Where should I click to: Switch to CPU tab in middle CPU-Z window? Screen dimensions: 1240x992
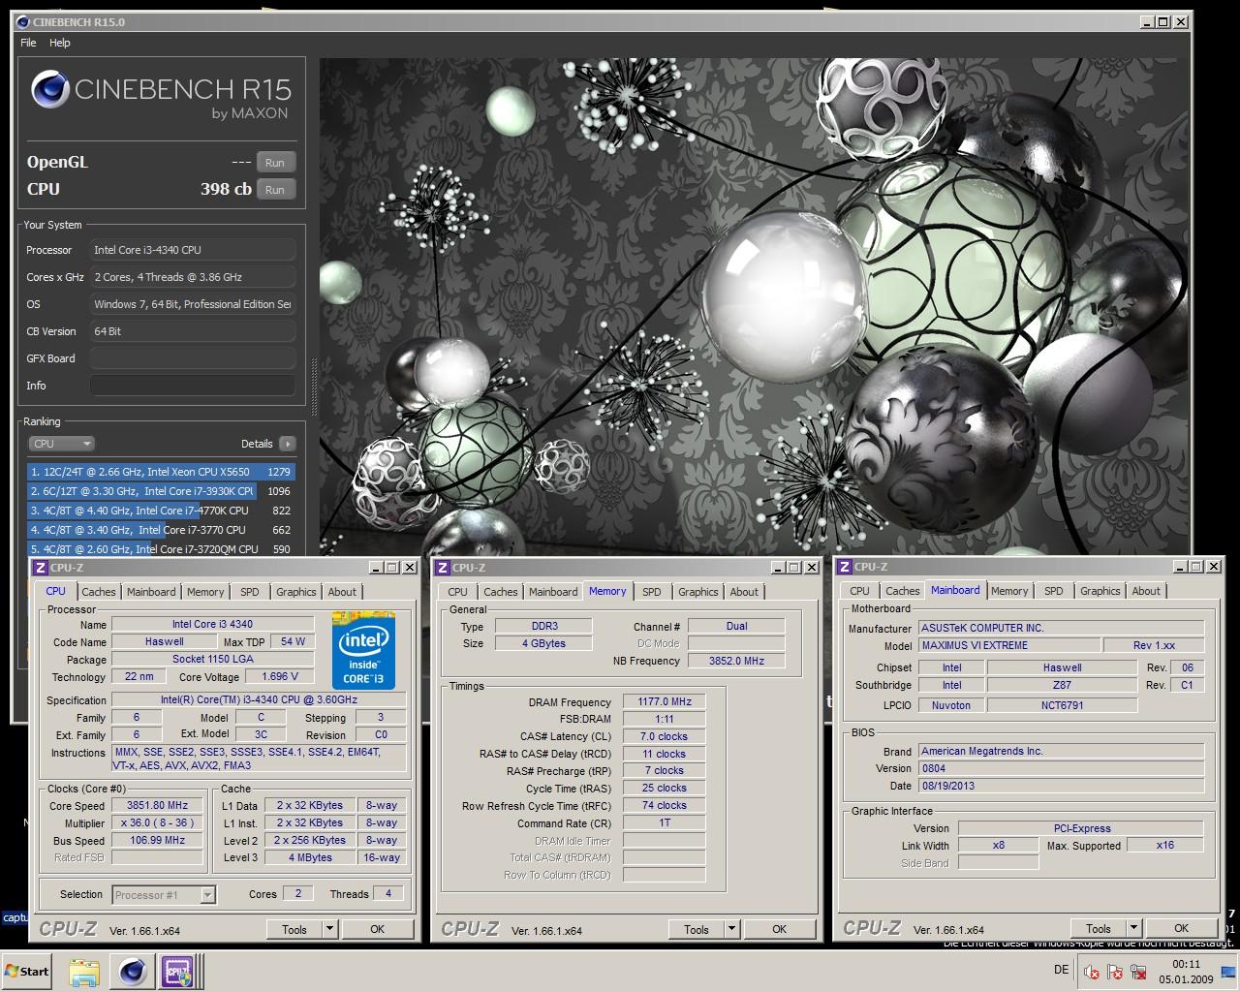click(x=457, y=592)
